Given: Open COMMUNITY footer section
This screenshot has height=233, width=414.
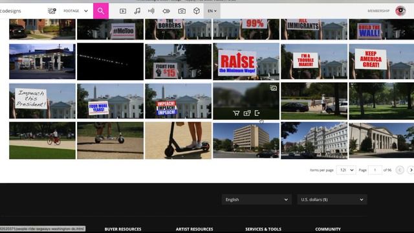Looking at the screenshot, I should pos(328,229).
